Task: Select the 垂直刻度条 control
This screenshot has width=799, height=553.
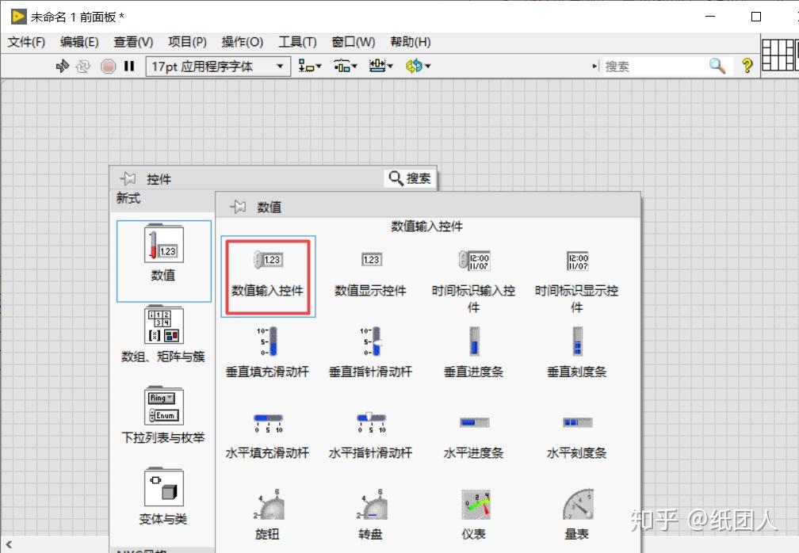Action: 576,353
